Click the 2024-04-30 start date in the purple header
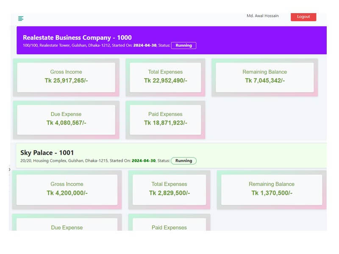 (144, 45)
